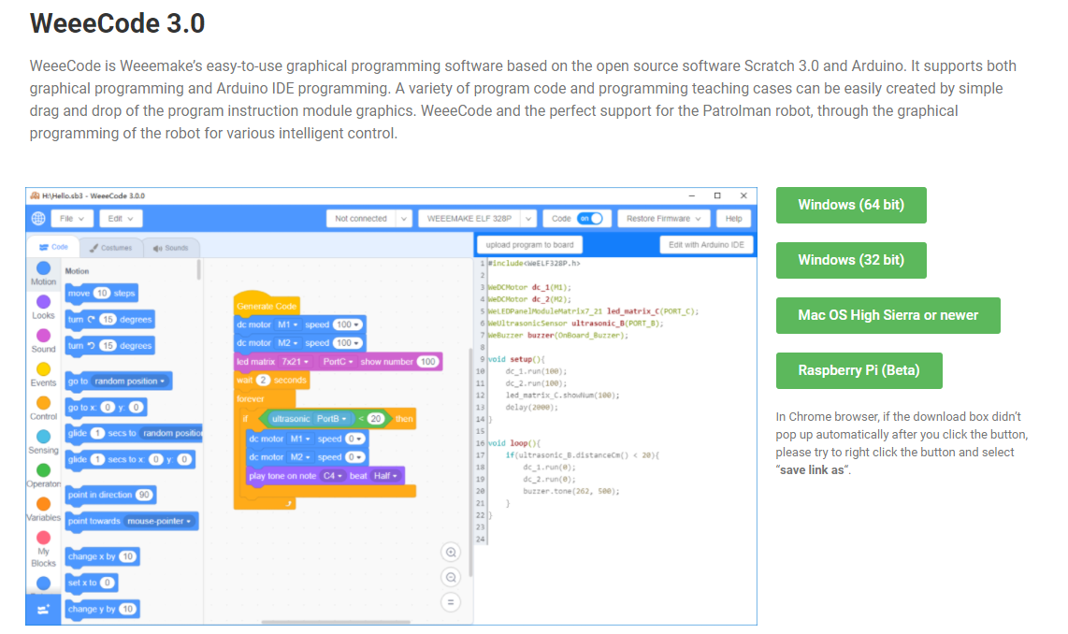The width and height of the screenshot is (1068, 634).
Task: Click the wait 2 seconds value
Action: pos(263,380)
